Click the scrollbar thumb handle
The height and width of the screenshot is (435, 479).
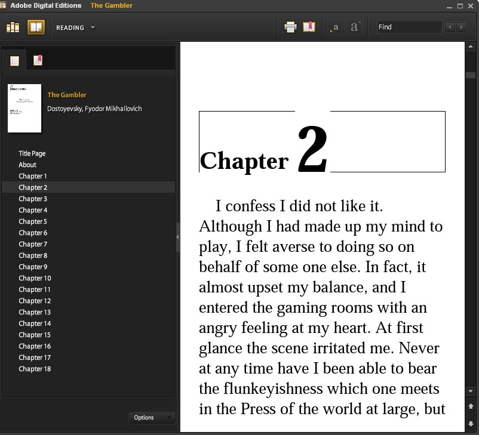coord(471,75)
